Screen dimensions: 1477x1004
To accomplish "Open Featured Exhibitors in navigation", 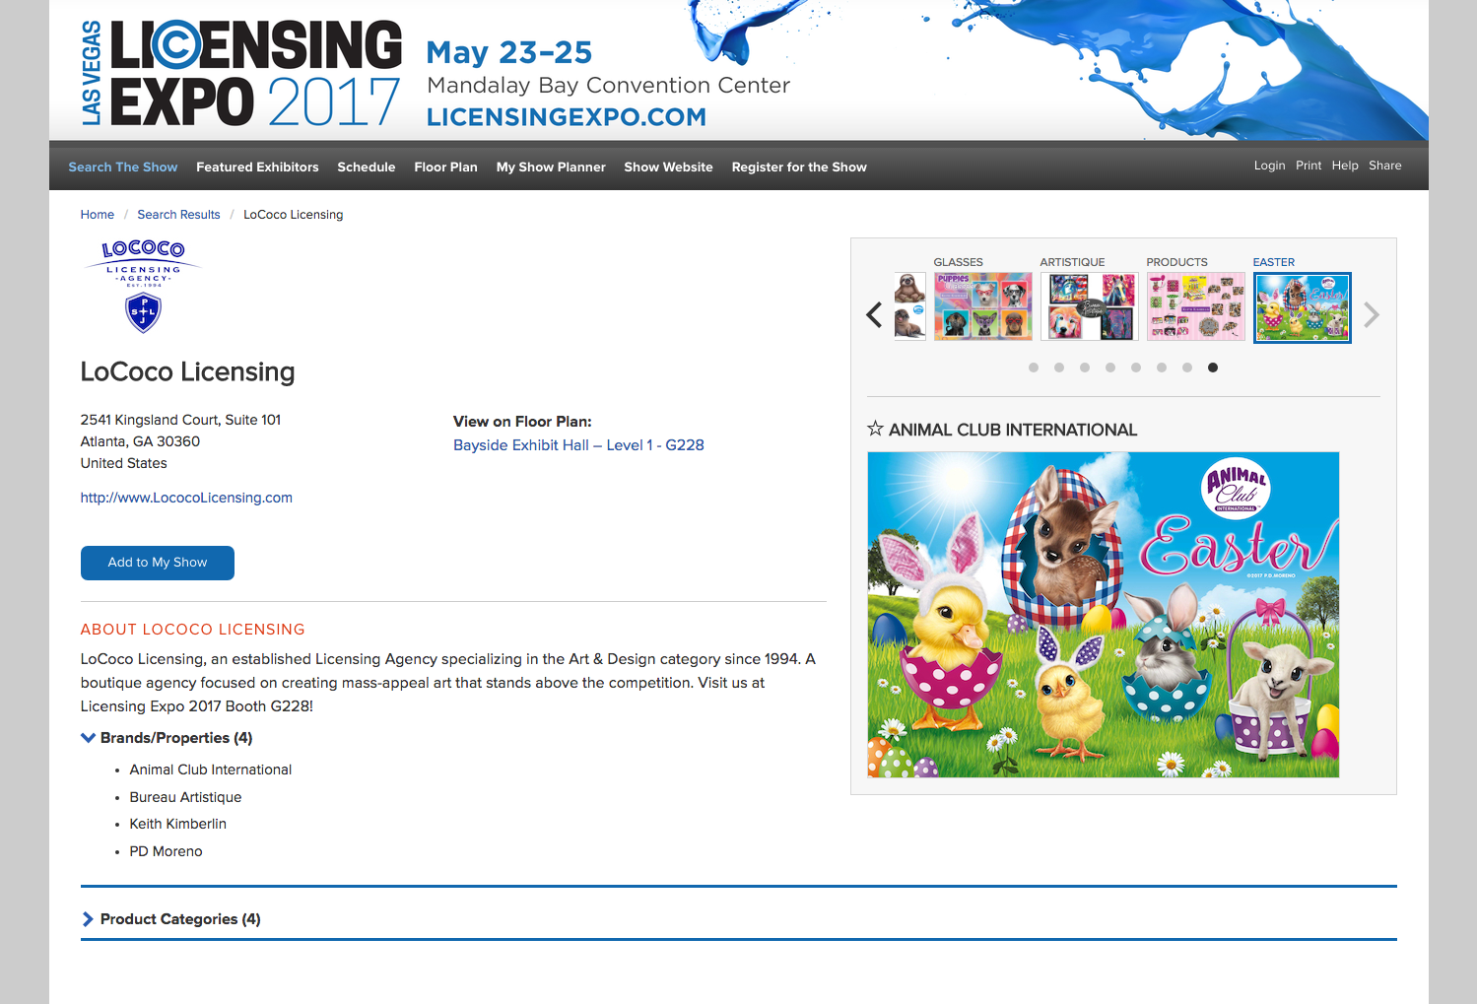I will click(257, 167).
